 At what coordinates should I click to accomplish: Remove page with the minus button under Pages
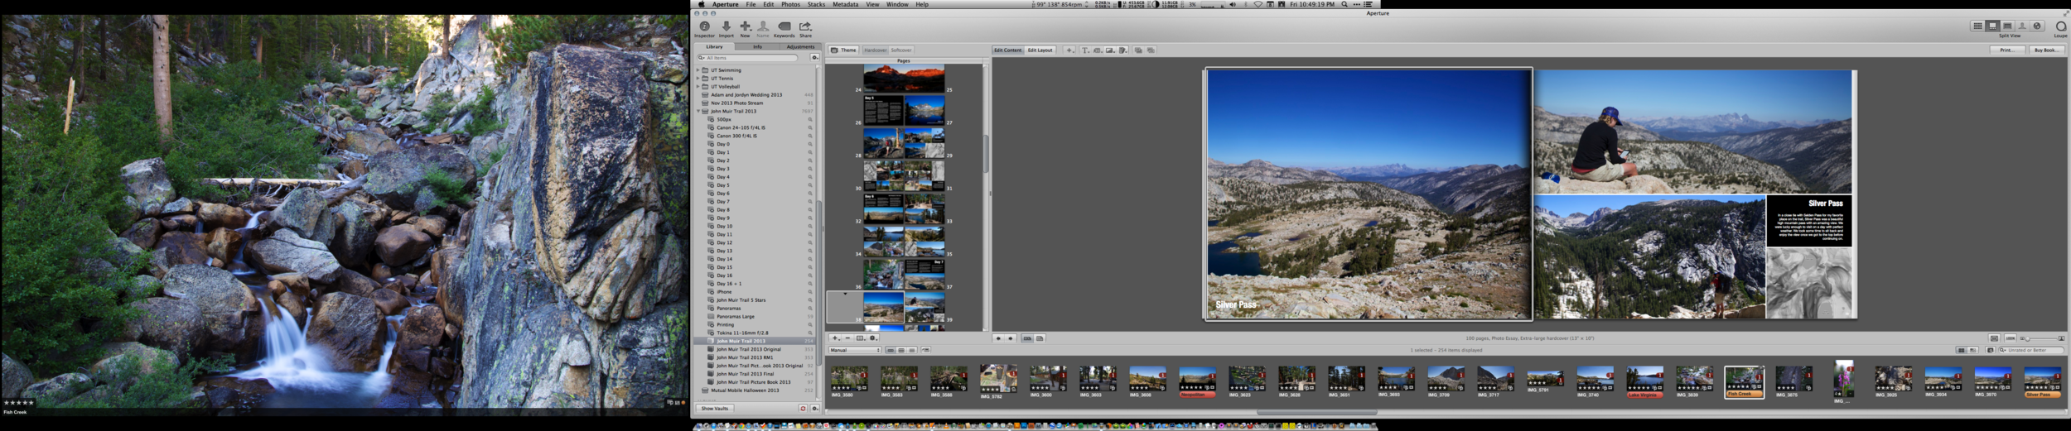click(x=847, y=338)
